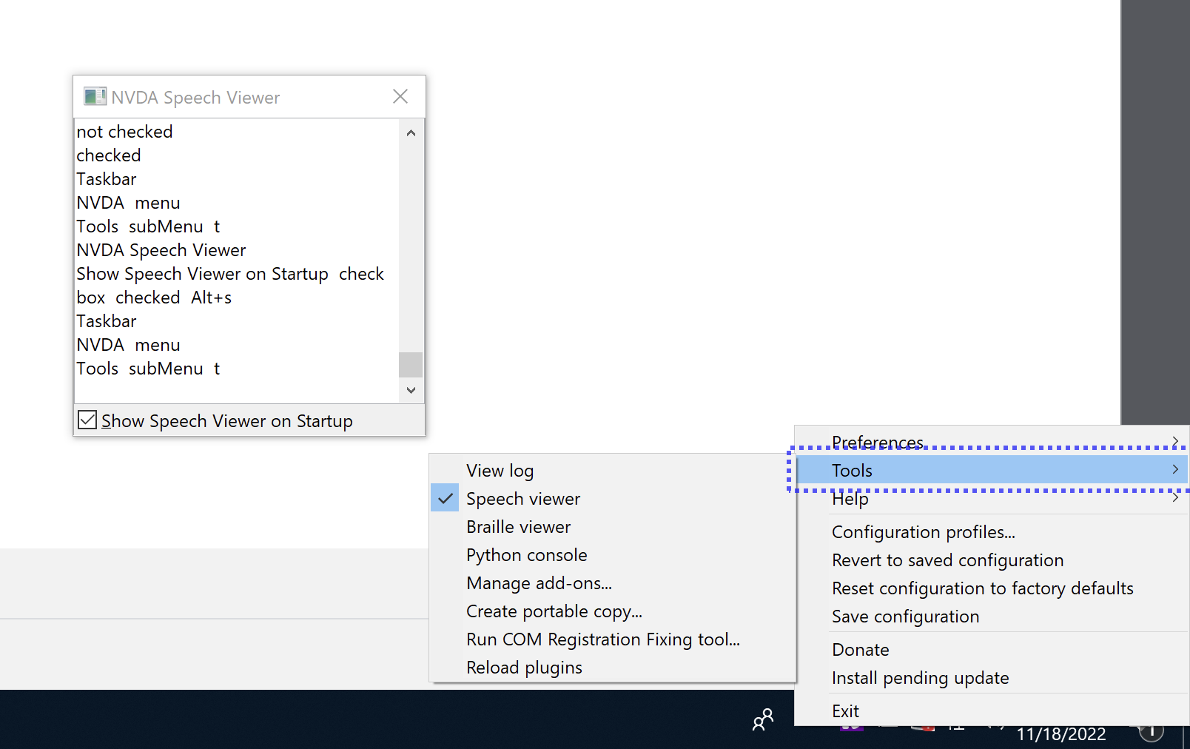1190x749 pixels.
Task: Open Python console from Tools submenu
Action: click(613, 555)
